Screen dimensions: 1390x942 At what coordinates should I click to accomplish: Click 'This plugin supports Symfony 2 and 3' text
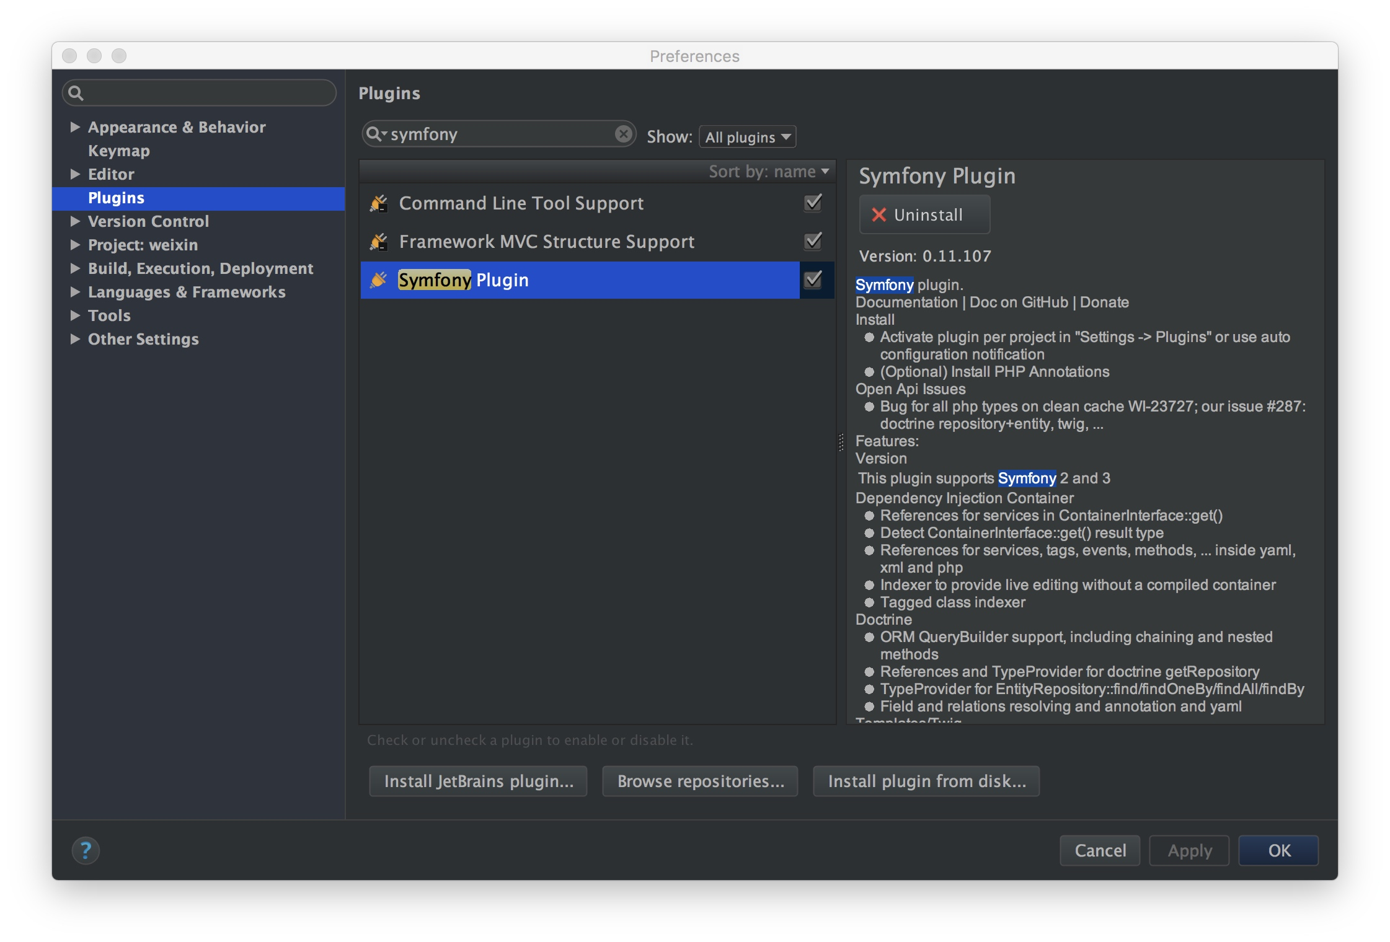(x=984, y=478)
